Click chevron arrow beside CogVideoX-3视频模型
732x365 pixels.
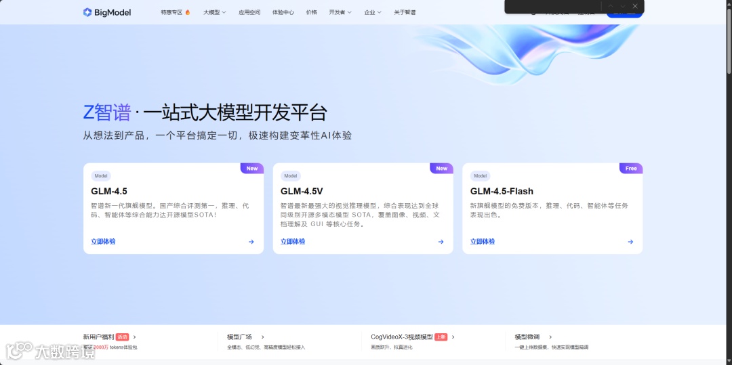(x=453, y=337)
